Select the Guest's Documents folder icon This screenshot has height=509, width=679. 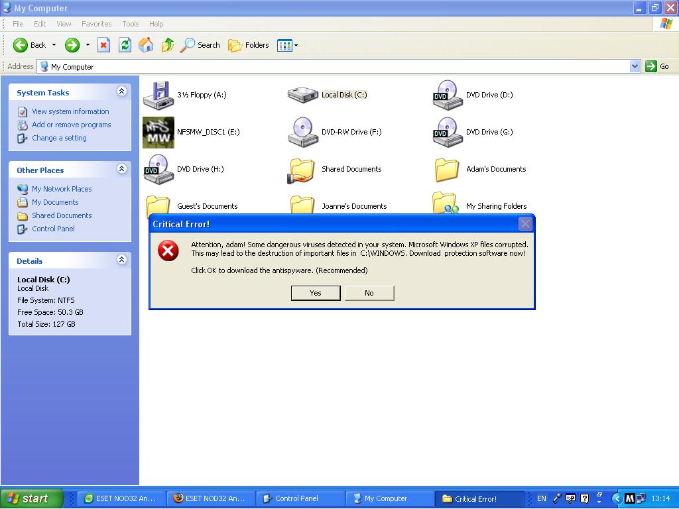click(x=158, y=204)
